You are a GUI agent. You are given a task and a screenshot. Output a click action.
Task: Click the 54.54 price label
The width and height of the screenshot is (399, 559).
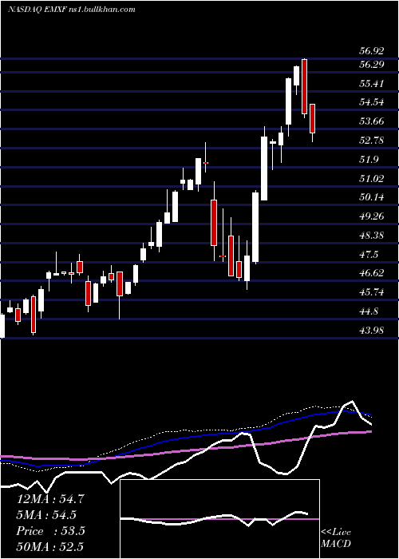[x=372, y=102]
